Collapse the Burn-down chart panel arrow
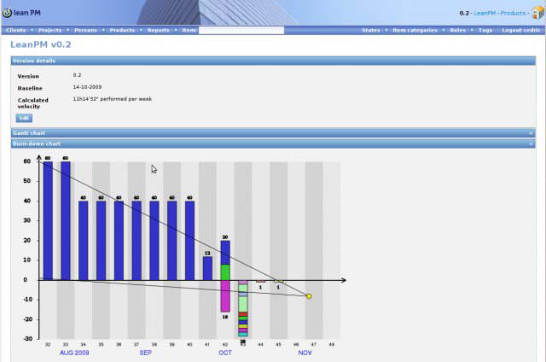 pyautogui.click(x=531, y=144)
